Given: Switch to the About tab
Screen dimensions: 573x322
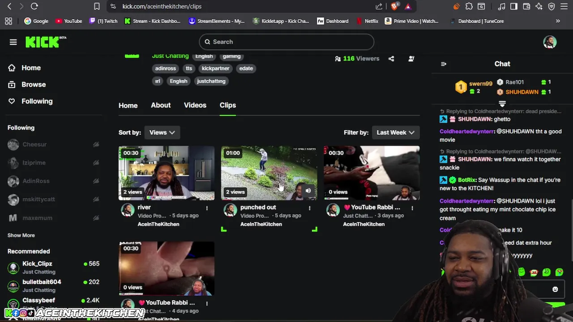Looking at the screenshot, I should (x=161, y=105).
